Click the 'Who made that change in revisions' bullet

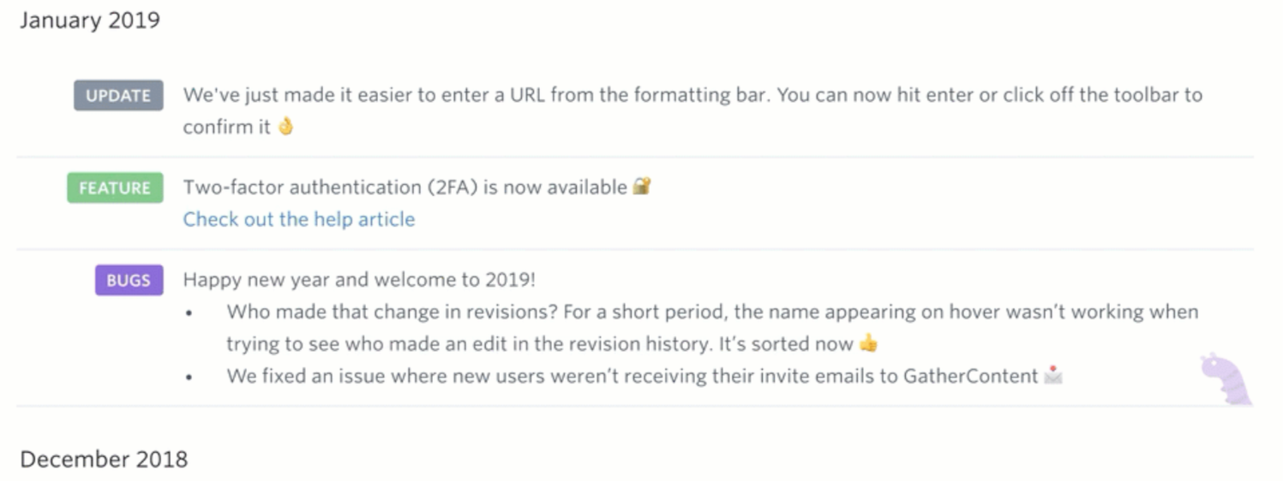(x=712, y=328)
